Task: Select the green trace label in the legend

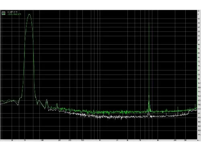Action: (14, 14)
